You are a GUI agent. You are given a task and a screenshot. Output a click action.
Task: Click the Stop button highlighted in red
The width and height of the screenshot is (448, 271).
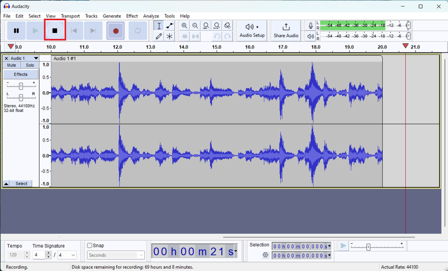[x=55, y=31]
